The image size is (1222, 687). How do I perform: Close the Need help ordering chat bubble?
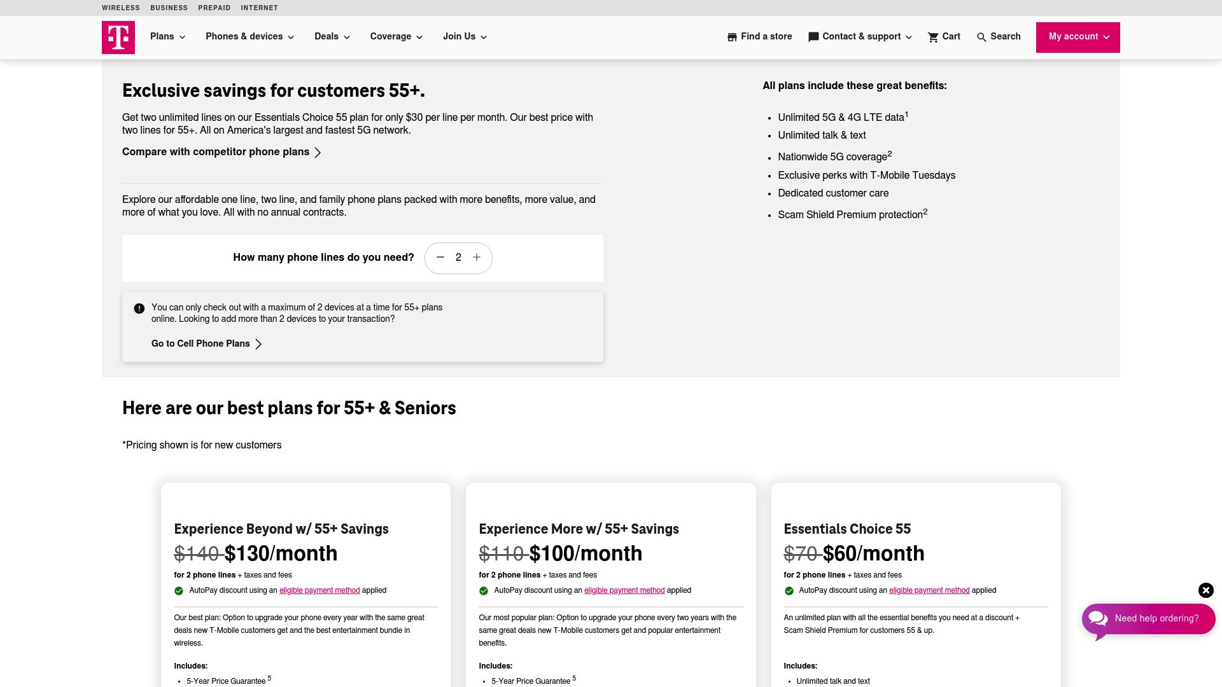(1206, 590)
